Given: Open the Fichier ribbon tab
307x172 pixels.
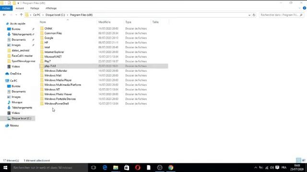Looking at the screenshot, I should 6,8.
